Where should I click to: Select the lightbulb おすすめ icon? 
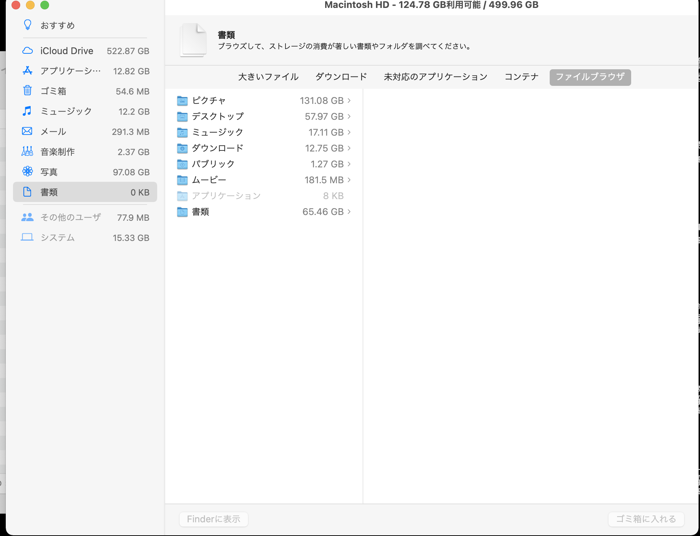27,25
